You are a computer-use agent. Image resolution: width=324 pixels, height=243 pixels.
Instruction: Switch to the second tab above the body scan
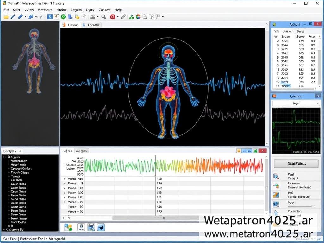click(x=91, y=24)
